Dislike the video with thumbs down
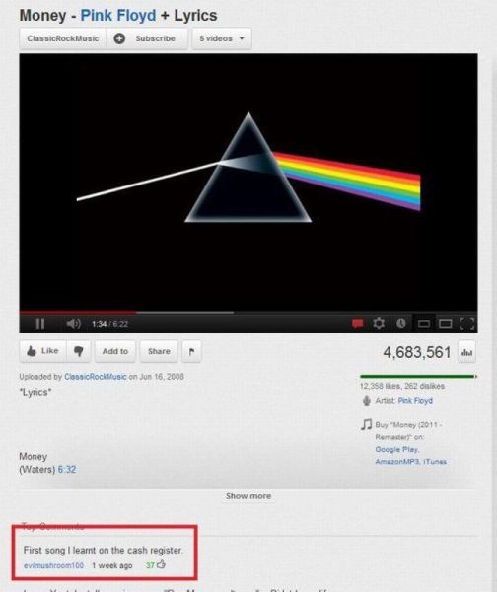This screenshot has width=497, height=592. 79,351
